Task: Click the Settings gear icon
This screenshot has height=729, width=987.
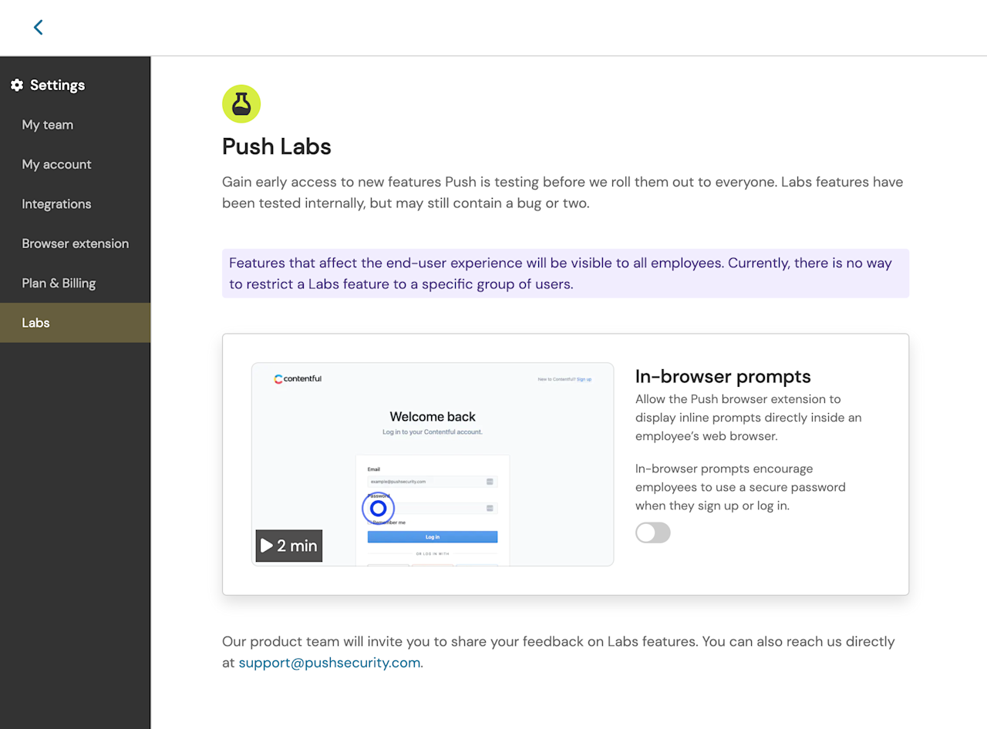Action: point(17,85)
